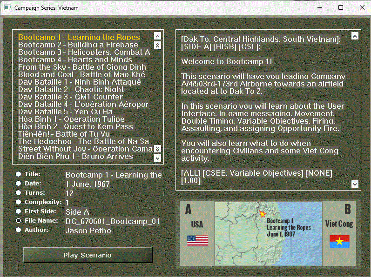Select Day Bataille 4 - L'opération Aéropor
The image size is (371, 277).
(83, 104)
